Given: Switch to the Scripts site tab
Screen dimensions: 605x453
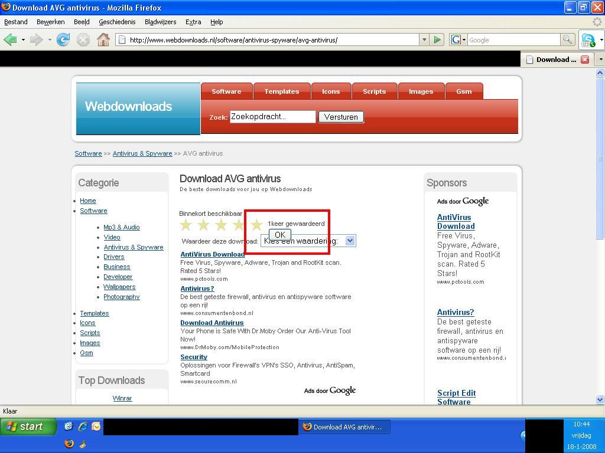Looking at the screenshot, I should (x=374, y=91).
